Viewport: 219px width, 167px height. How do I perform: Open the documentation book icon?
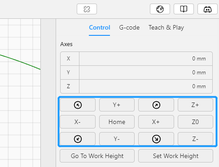(x=184, y=9)
